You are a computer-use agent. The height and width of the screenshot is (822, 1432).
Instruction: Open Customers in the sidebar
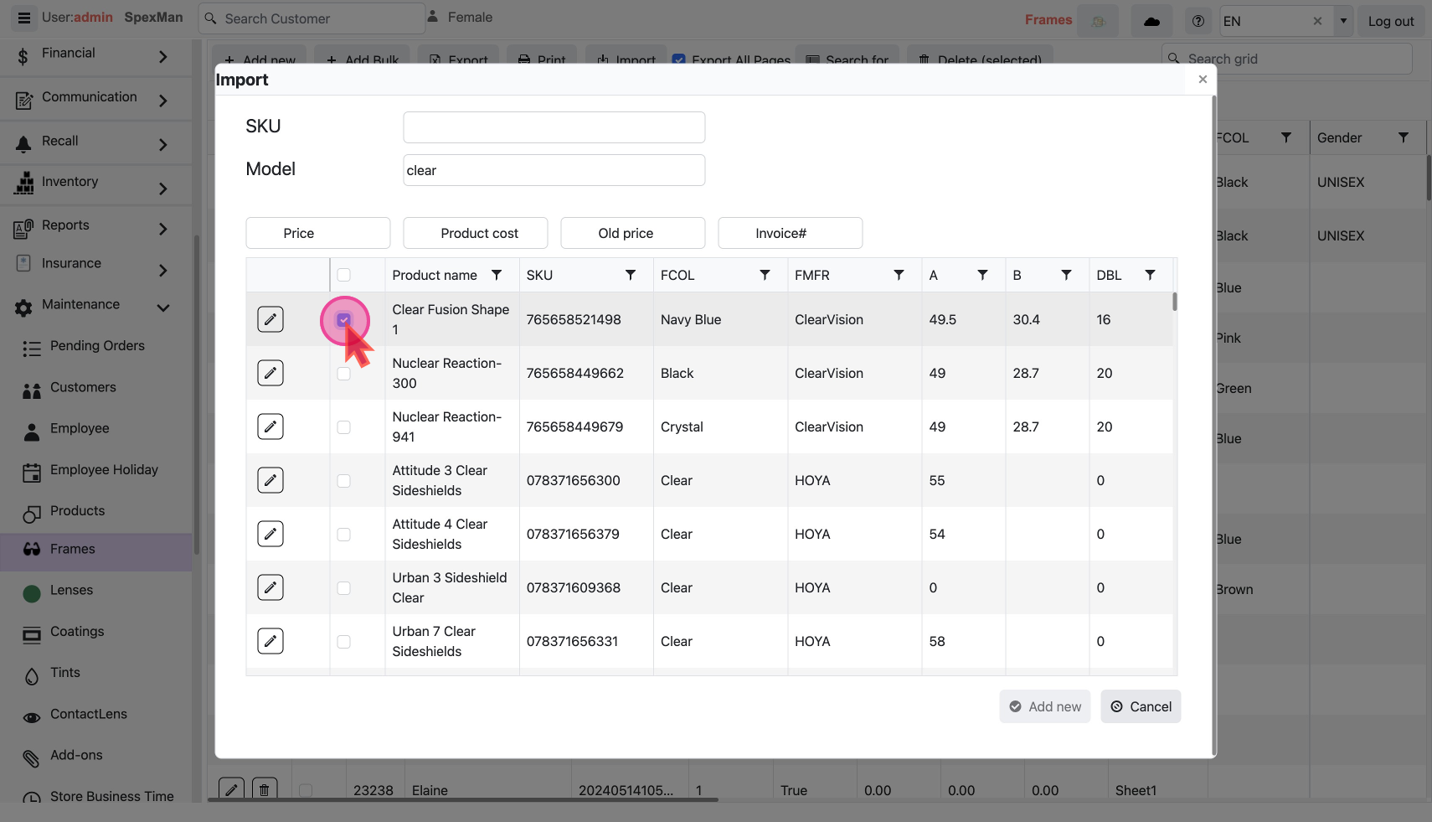[x=83, y=388]
